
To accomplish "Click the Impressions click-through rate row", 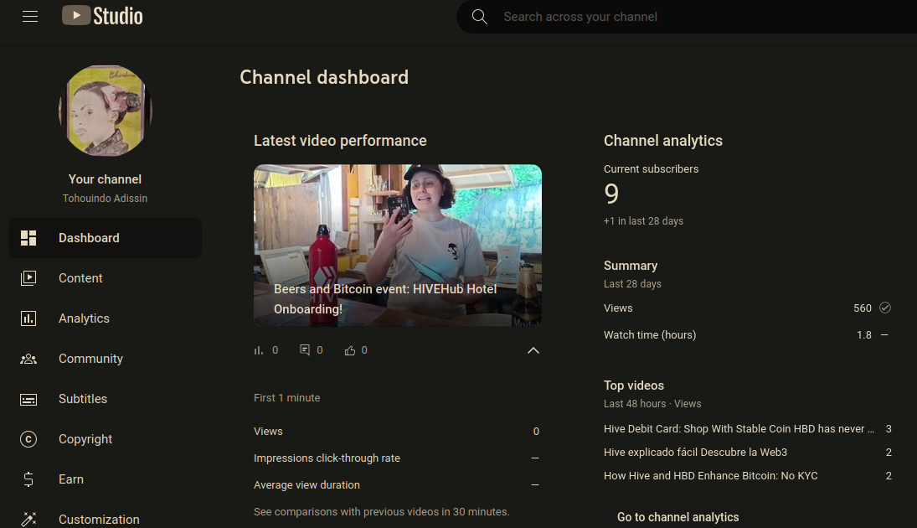I will click(396, 458).
